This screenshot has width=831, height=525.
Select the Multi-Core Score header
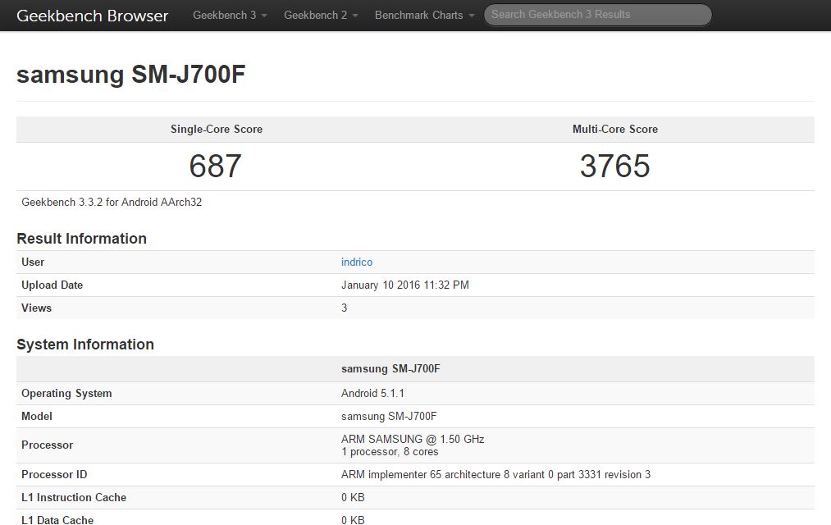point(614,129)
